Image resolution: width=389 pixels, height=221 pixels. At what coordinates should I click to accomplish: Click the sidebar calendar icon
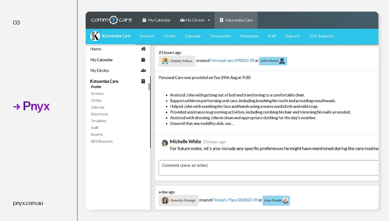143,60
